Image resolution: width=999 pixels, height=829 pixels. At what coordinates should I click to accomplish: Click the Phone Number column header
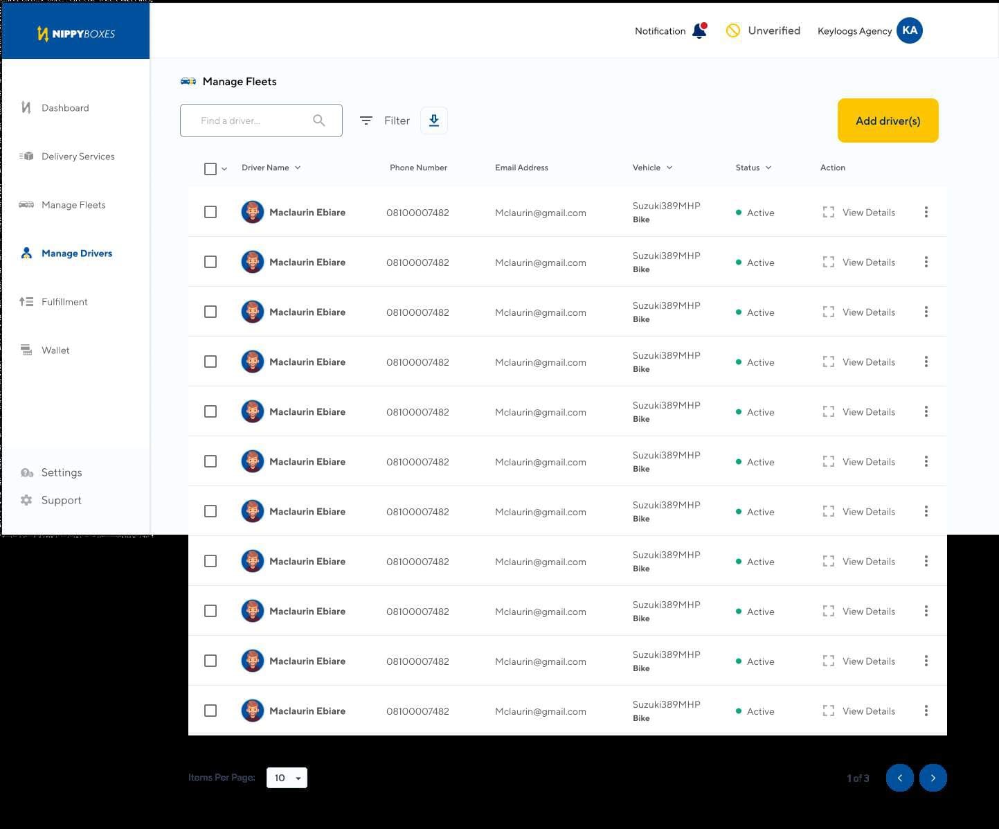point(418,168)
